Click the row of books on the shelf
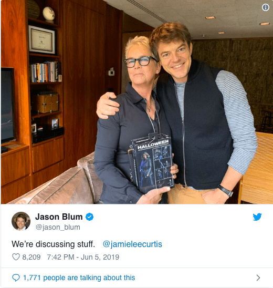Viewport: 273px width, 288px height. pyautogui.click(x=46, y=72)
